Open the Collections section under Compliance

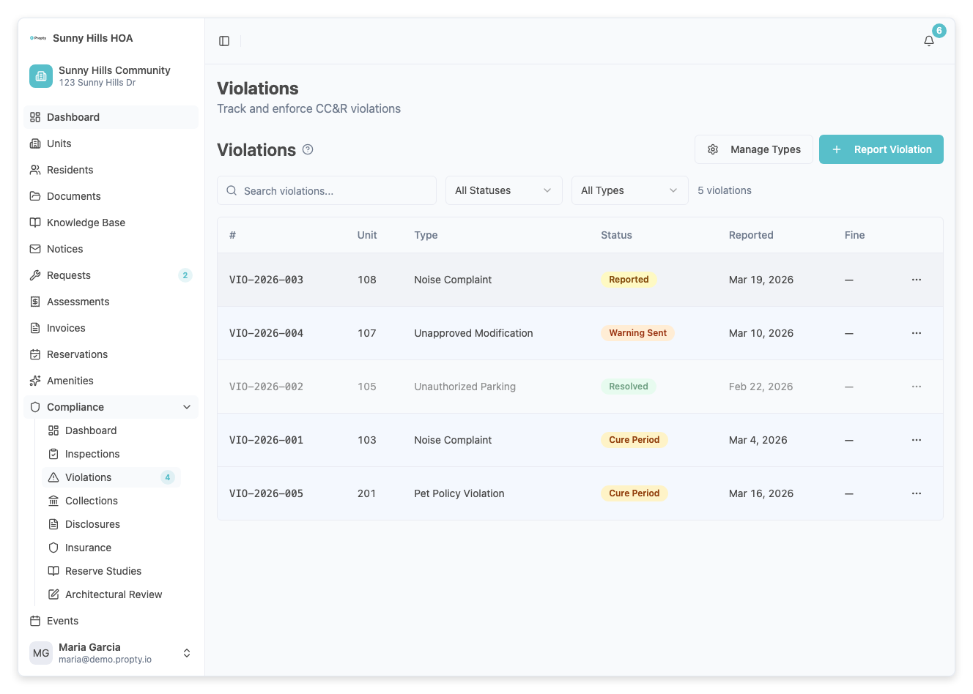coord(91,501)
